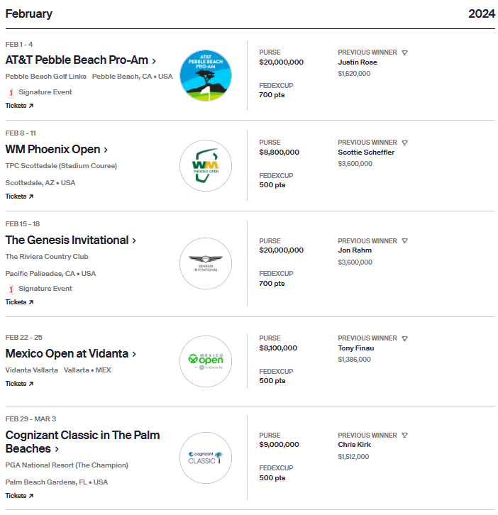
Task: Click the February month heading
Action: [x=29, y=13]
